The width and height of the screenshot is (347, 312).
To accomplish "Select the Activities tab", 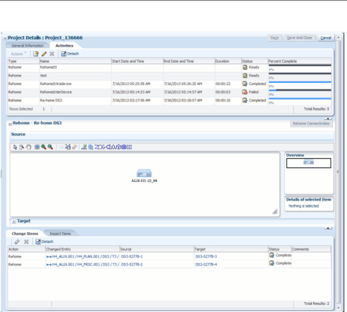I will coord(64,46).
